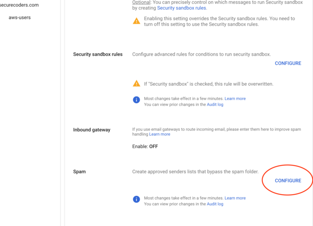This screenshot has width=313, height=226.
Task: Open Learn more in the Spam section
Action: (235, 198)
